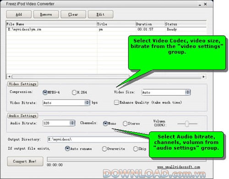
Task: Click the Remove button
Action: pos(46,15)
